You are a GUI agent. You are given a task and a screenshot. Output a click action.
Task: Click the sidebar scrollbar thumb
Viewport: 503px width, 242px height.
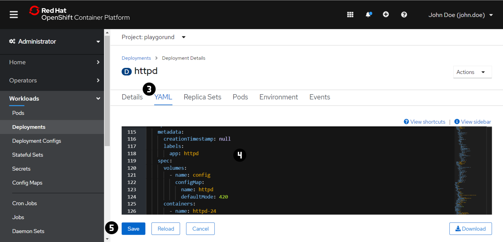(107, 91)
